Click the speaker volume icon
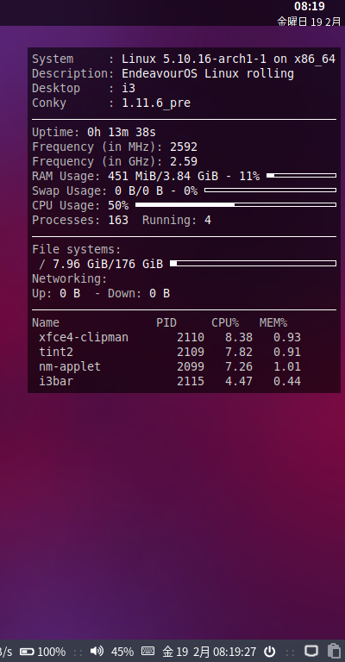The width and height of the screenshot is (345, 662). coord(97,651)
